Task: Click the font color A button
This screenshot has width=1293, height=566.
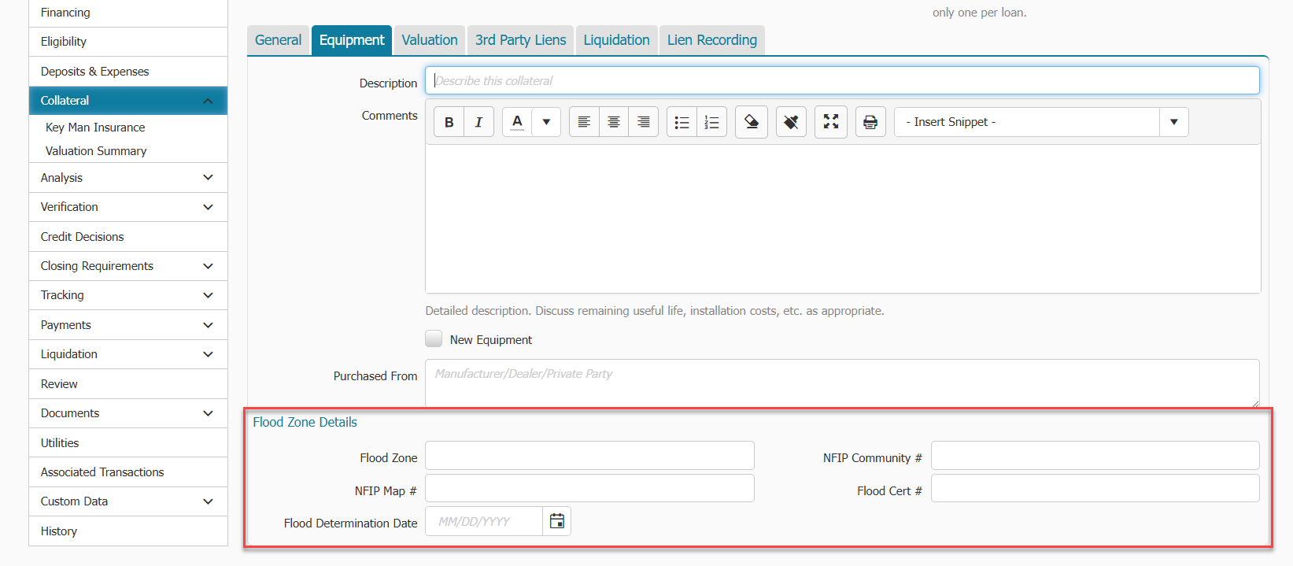Action: 517,122
